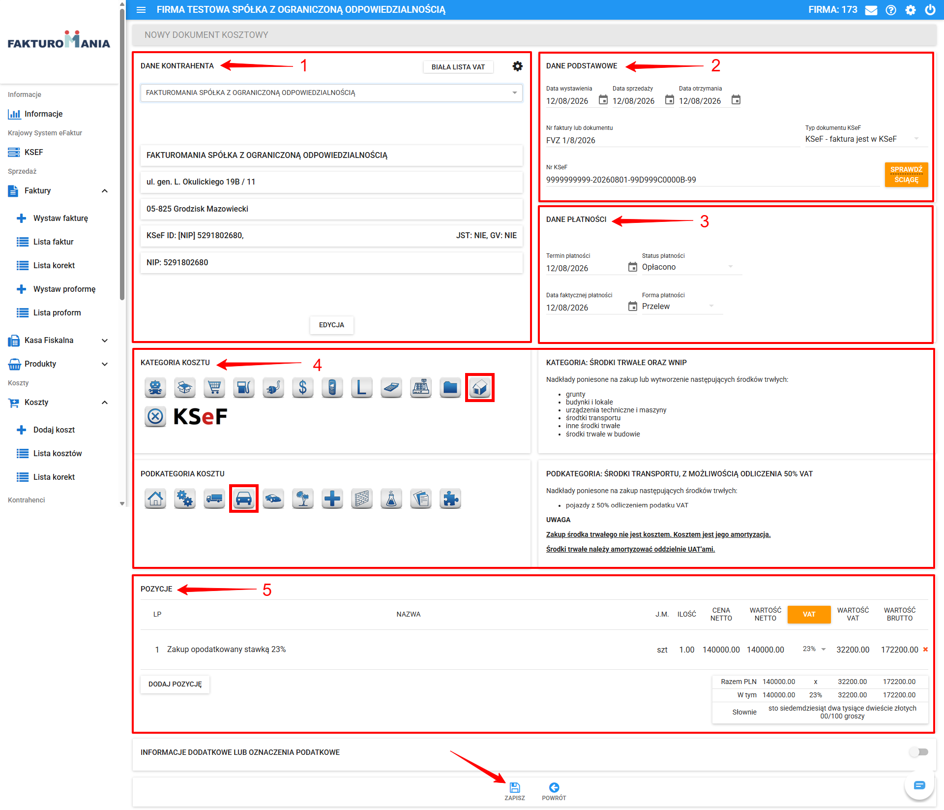Open the help question mark icon
944x810 pixels.
point(891,10)
